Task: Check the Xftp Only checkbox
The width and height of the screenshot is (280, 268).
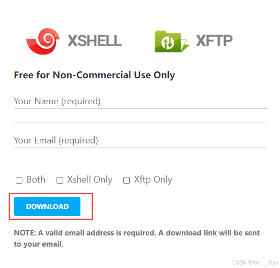Action: (126, 180)
